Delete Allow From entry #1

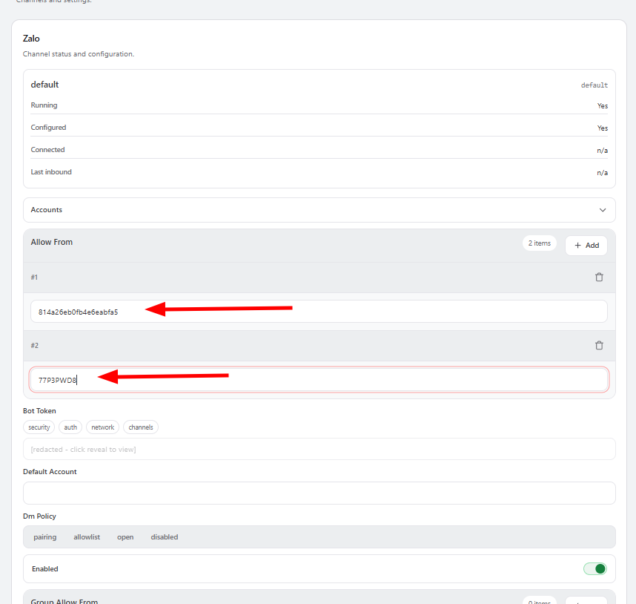tap(599, 278)
